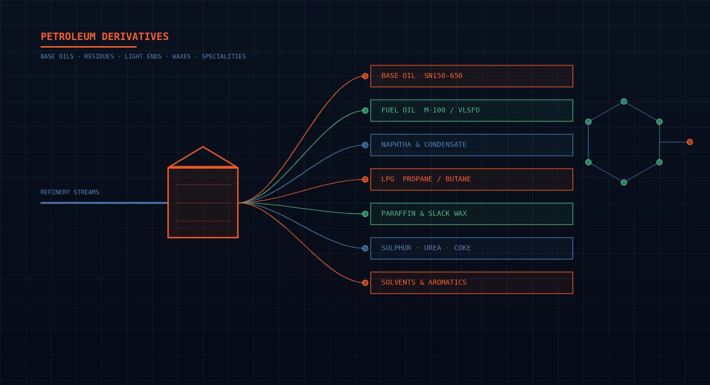The height and width of the screenshot is (385, 710).
Task: Click the green node beside Fuel Oil
Action: tap(365, 110)
